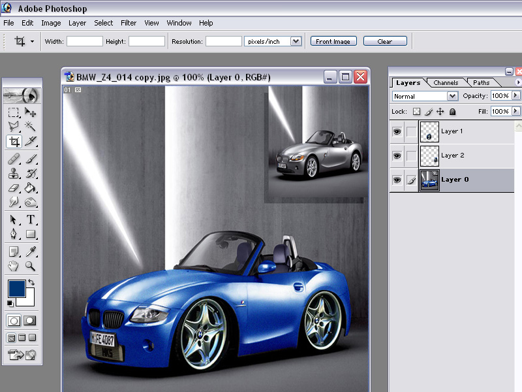Select the Type tool
This screenshot has width=522, height=392.
[x=30, y=220]
